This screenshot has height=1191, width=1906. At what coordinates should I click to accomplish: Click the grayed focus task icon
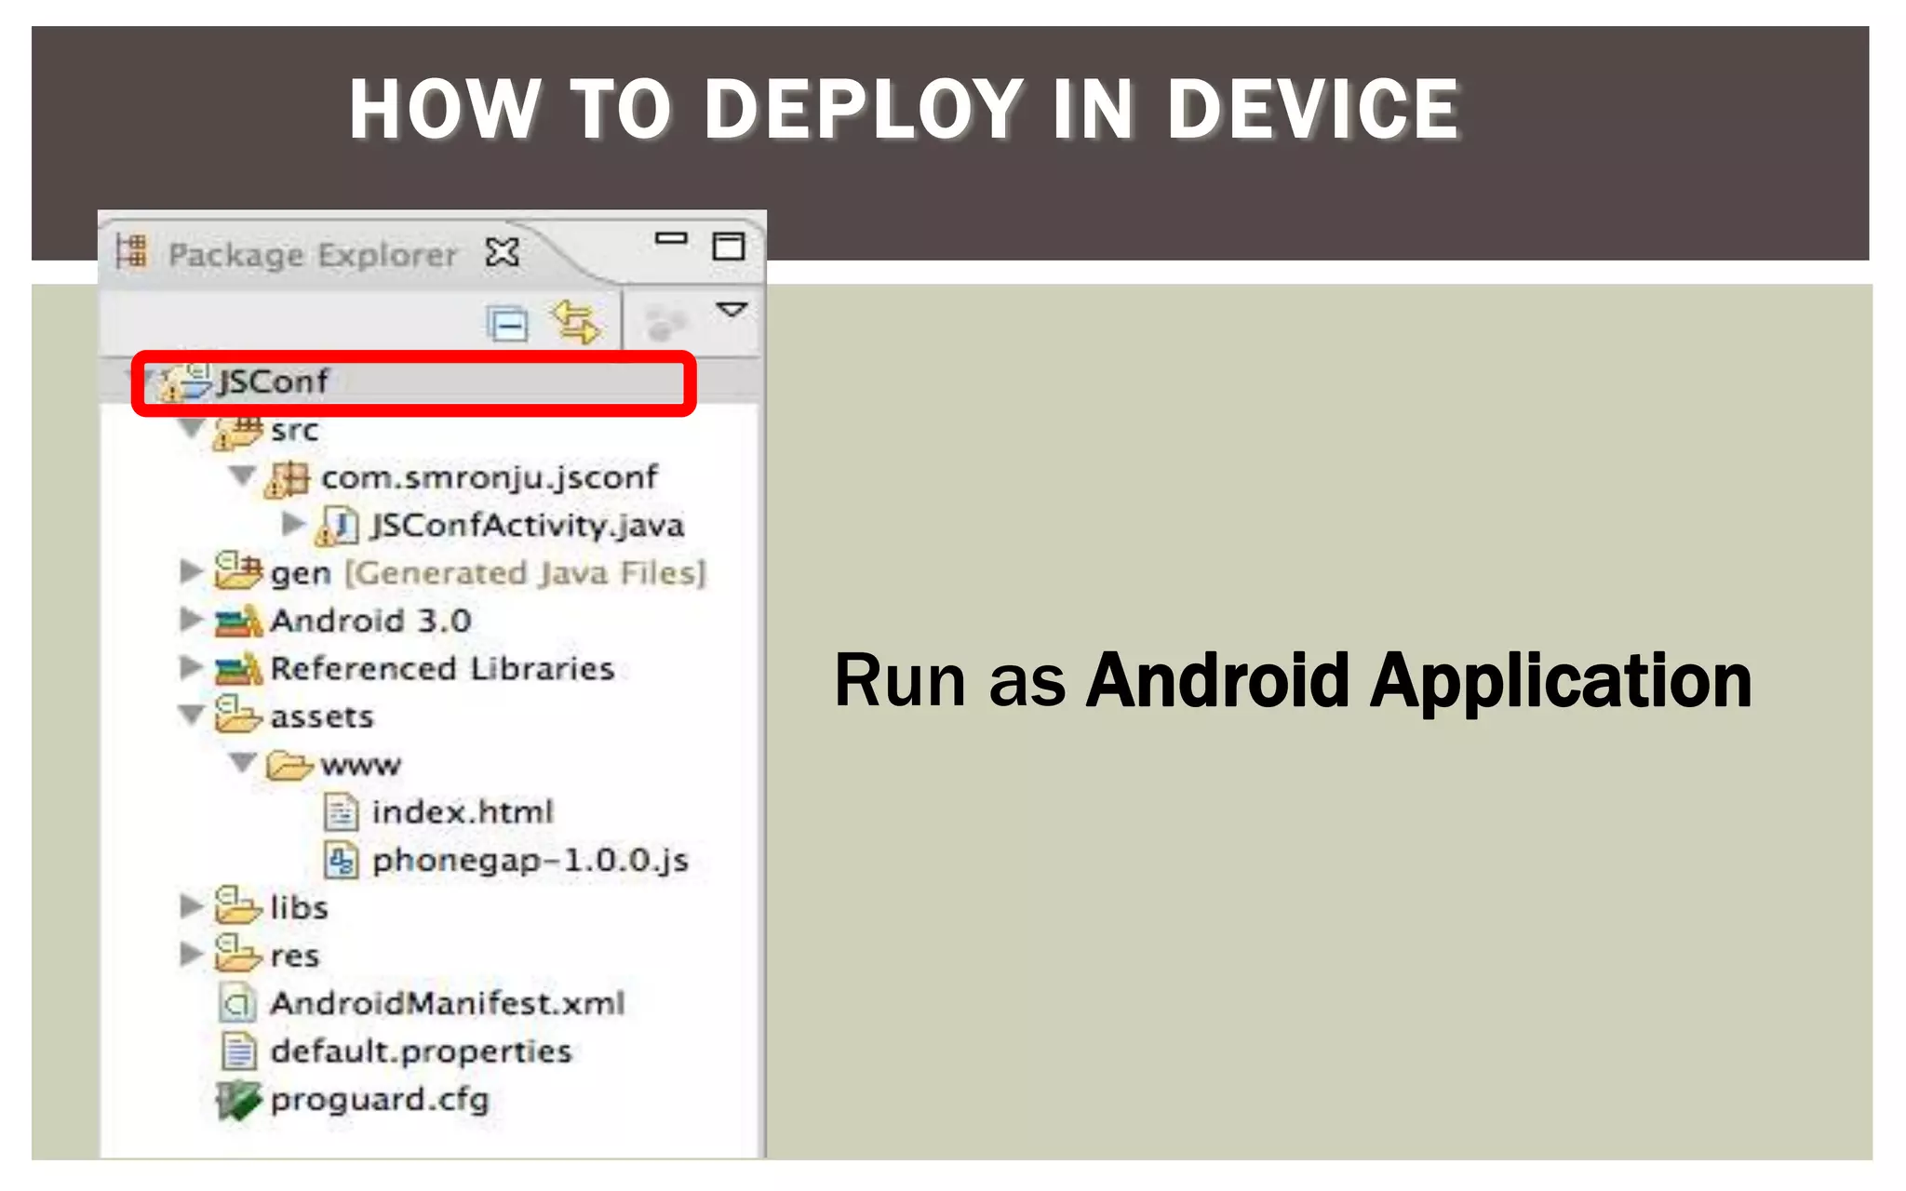click(x=666, y=323)
